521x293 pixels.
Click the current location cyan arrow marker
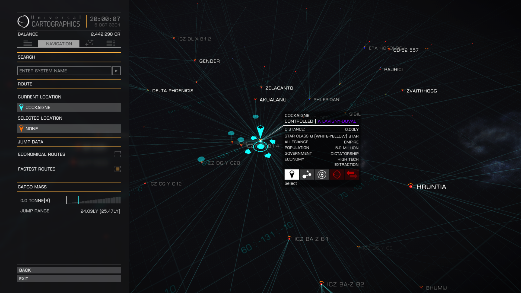click(260, 132)
